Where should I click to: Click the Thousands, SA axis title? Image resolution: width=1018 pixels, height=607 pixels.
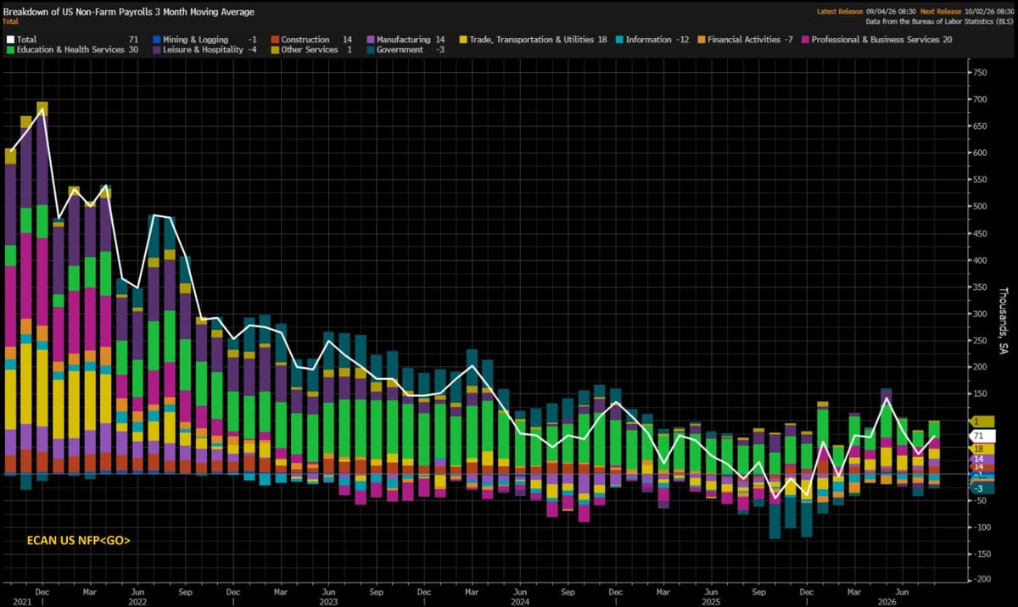1003,320
